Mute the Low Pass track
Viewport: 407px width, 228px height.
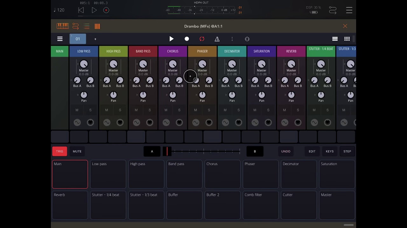(77, 110)
